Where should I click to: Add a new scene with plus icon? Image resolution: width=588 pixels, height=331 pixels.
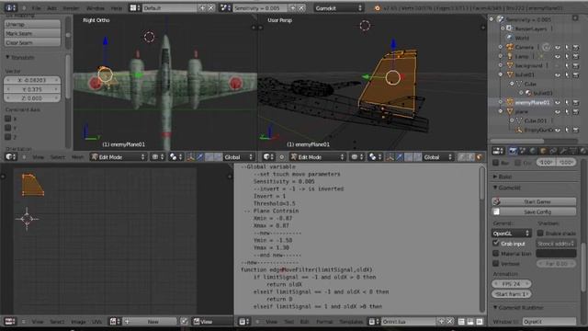coord(293,7)
